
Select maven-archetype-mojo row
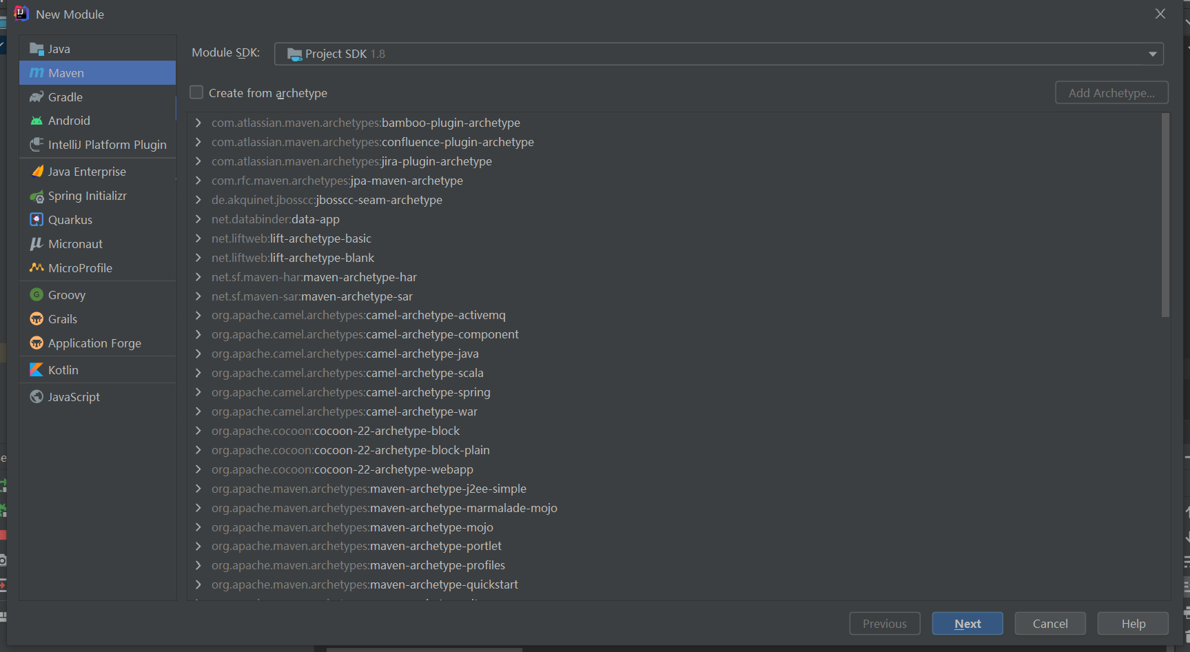(674, 527)
